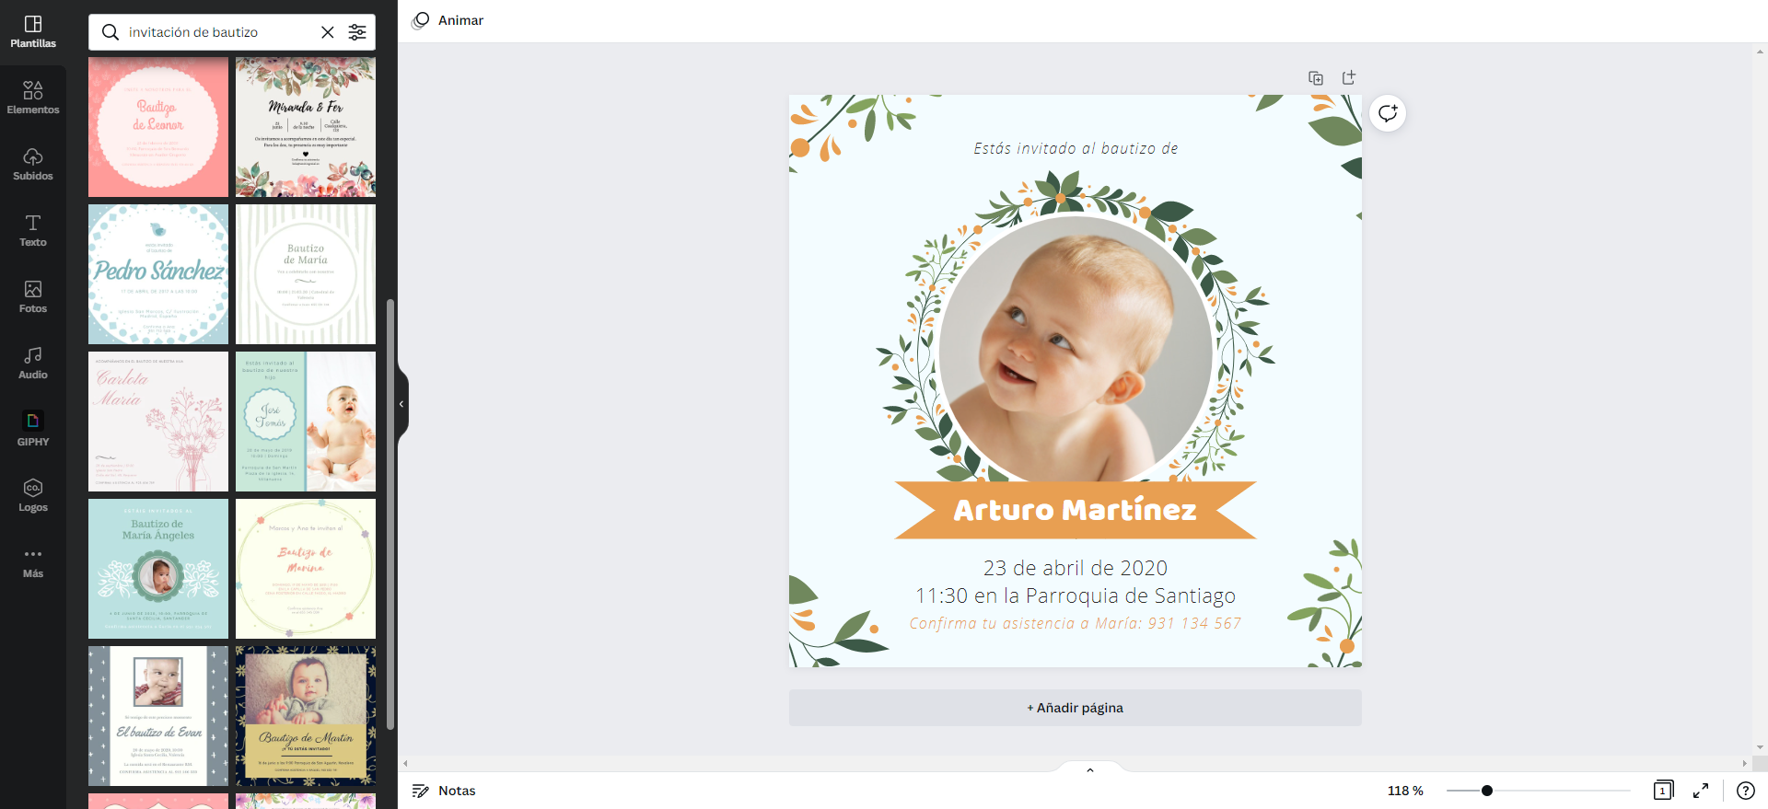This screenshot has width=1768, height=809.
Task: Click the add comment bubble icon
Action: pyautogui.click(x=1388, y=113)
